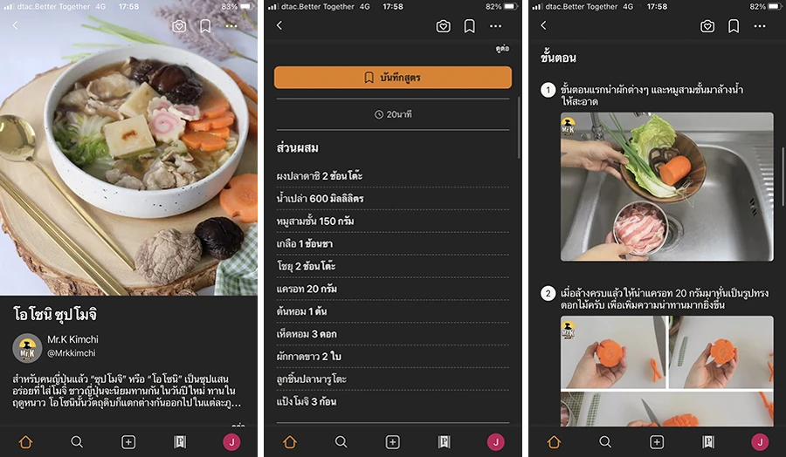The width and height of the screenshot is (786, 457).
Task: Select Home tab on the right screen
Action: tap(553, 442)
